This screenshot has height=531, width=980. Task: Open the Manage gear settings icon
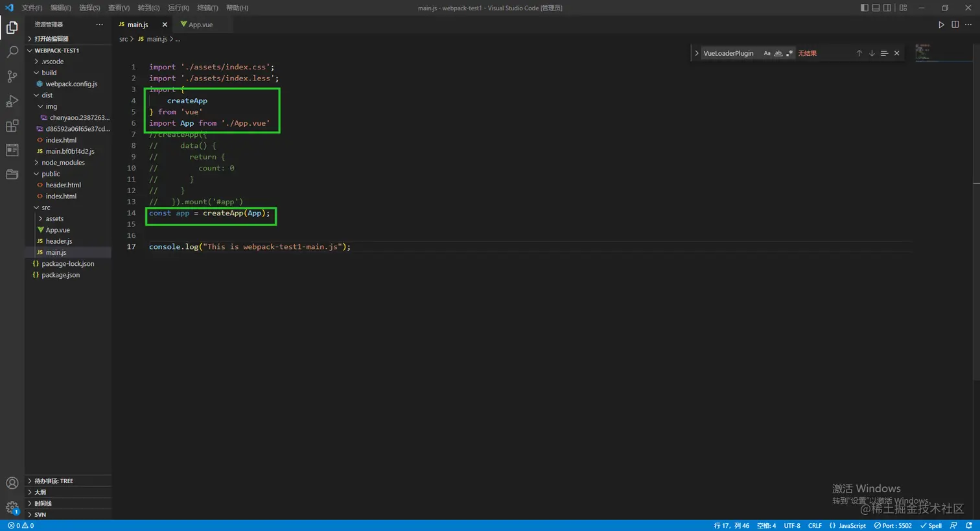click(12, 508)
